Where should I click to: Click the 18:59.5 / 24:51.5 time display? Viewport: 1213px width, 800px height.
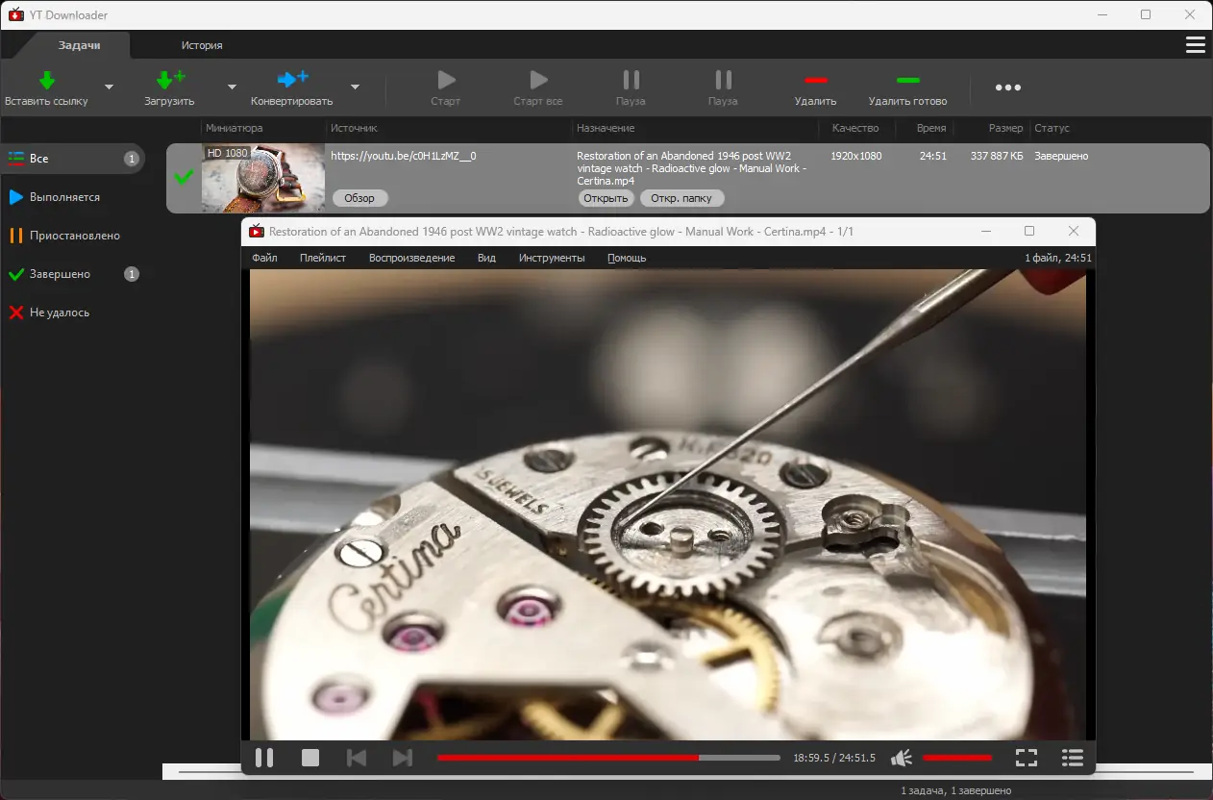834,758
